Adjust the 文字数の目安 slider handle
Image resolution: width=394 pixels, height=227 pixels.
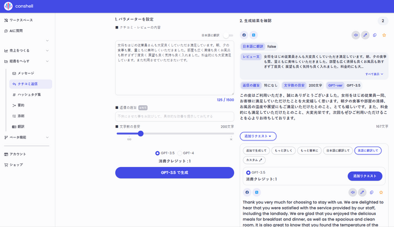141,133
